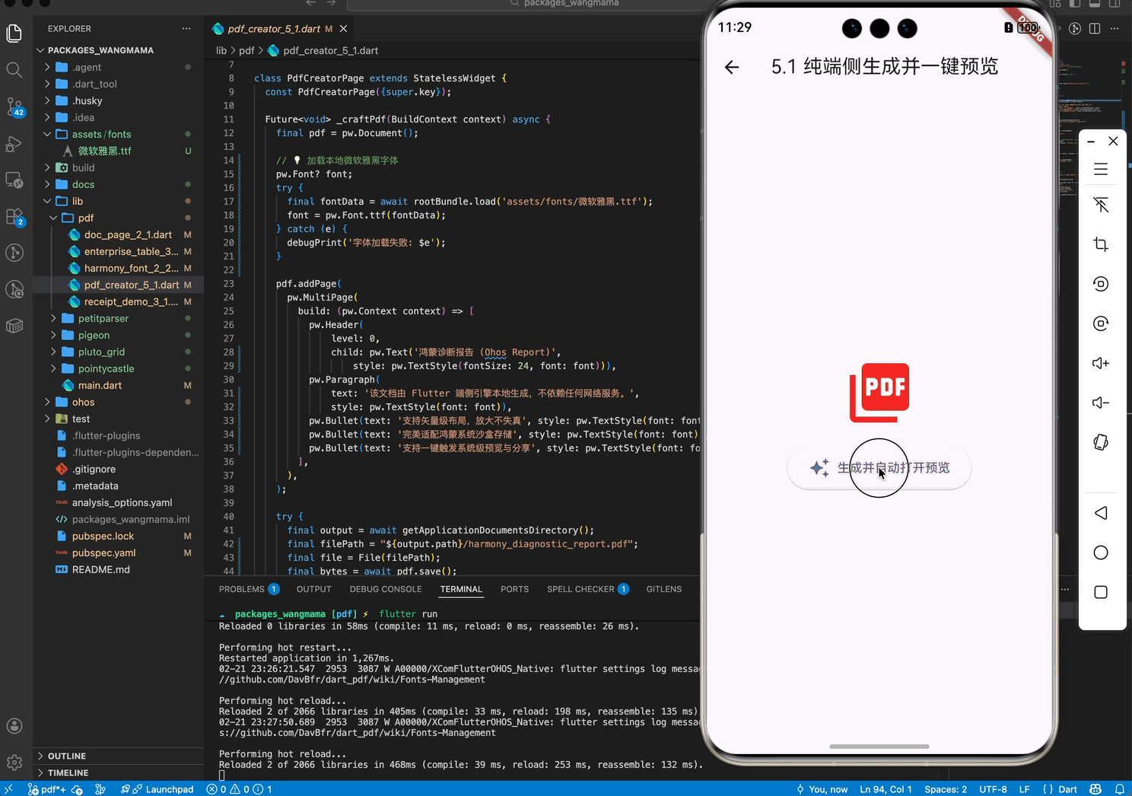The width and height of the screenshot is (1132, 796).
Task: Tap the 生成并自动打开预览 button
Action: (x=879, y=468)
